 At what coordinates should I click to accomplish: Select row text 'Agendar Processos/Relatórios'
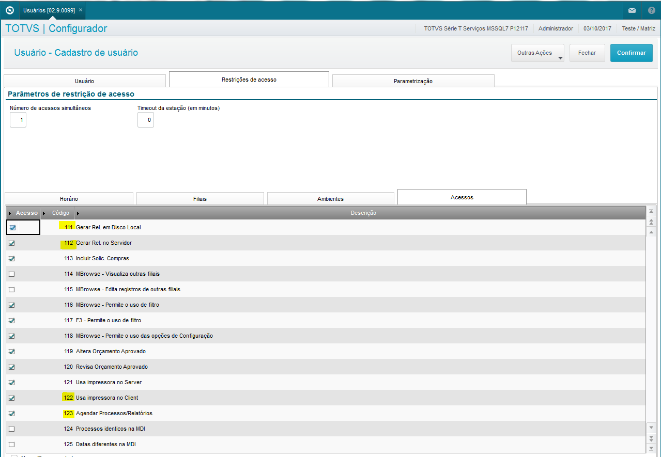tap(114, 413)
